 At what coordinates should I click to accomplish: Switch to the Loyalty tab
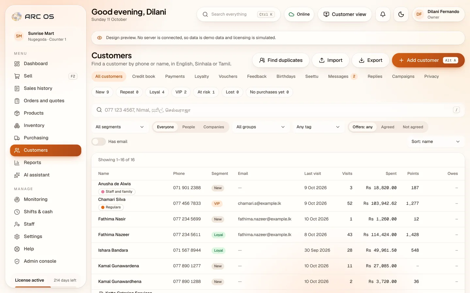[202, 77]
